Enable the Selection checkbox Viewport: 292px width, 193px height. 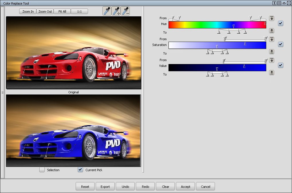point(42,170)
